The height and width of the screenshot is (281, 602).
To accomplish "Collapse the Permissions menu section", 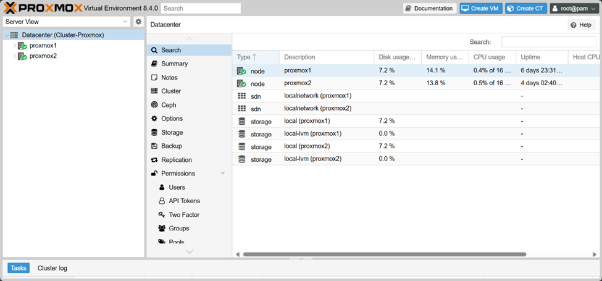I will (222, 174).
